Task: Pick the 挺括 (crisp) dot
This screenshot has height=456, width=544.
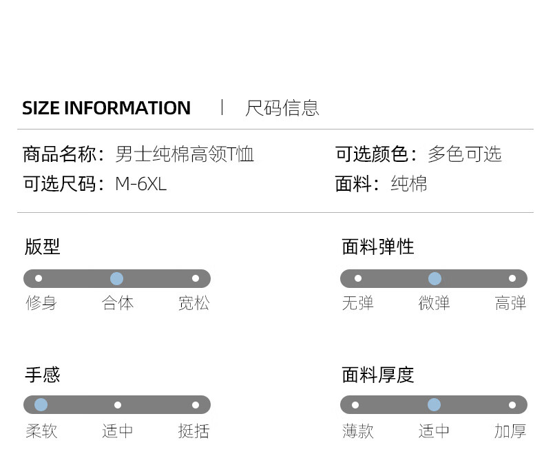Action: click(x=196, y=405)
